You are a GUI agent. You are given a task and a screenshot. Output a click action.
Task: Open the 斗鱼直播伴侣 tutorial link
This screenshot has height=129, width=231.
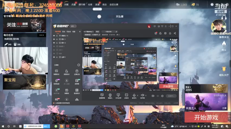(x=62, y=103)
